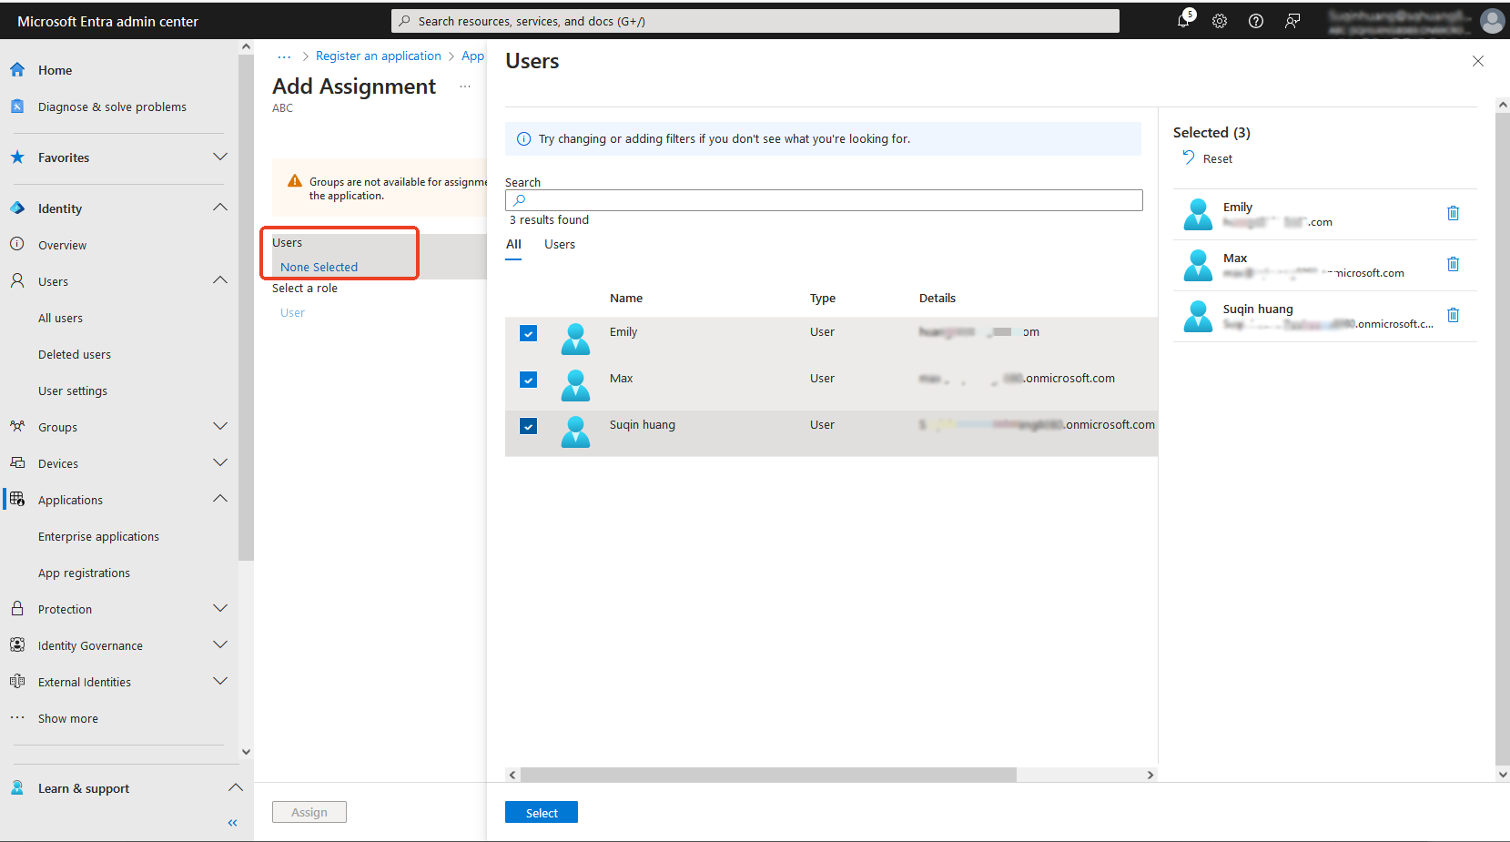This screenshot has height=842, width=1510.
Task: Uncheck the Suqin huang checkbox
Action: [x=528, y=426]
